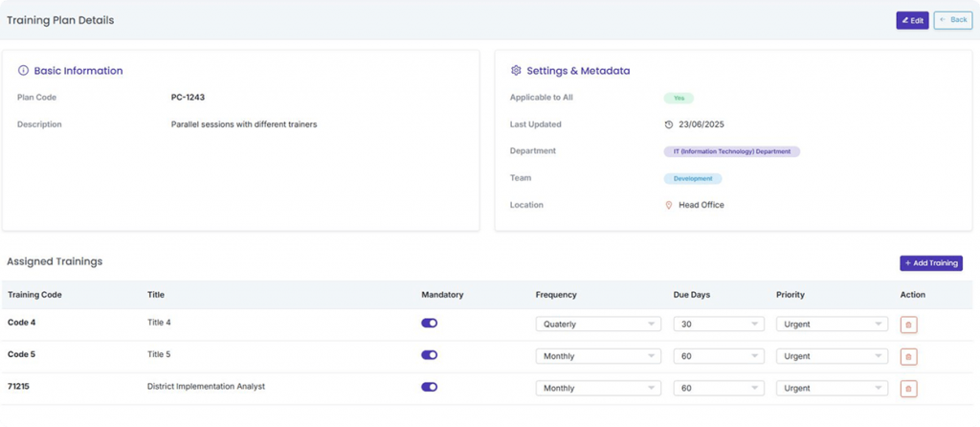The width and height of the screenshot is (980, 427).
Task: Turn off Mandatory for training 71215
Action: click(429, 387)
